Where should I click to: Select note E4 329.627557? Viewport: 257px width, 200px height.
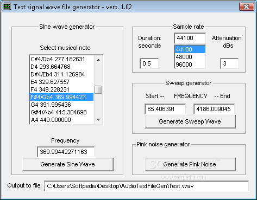pos(61,82)
